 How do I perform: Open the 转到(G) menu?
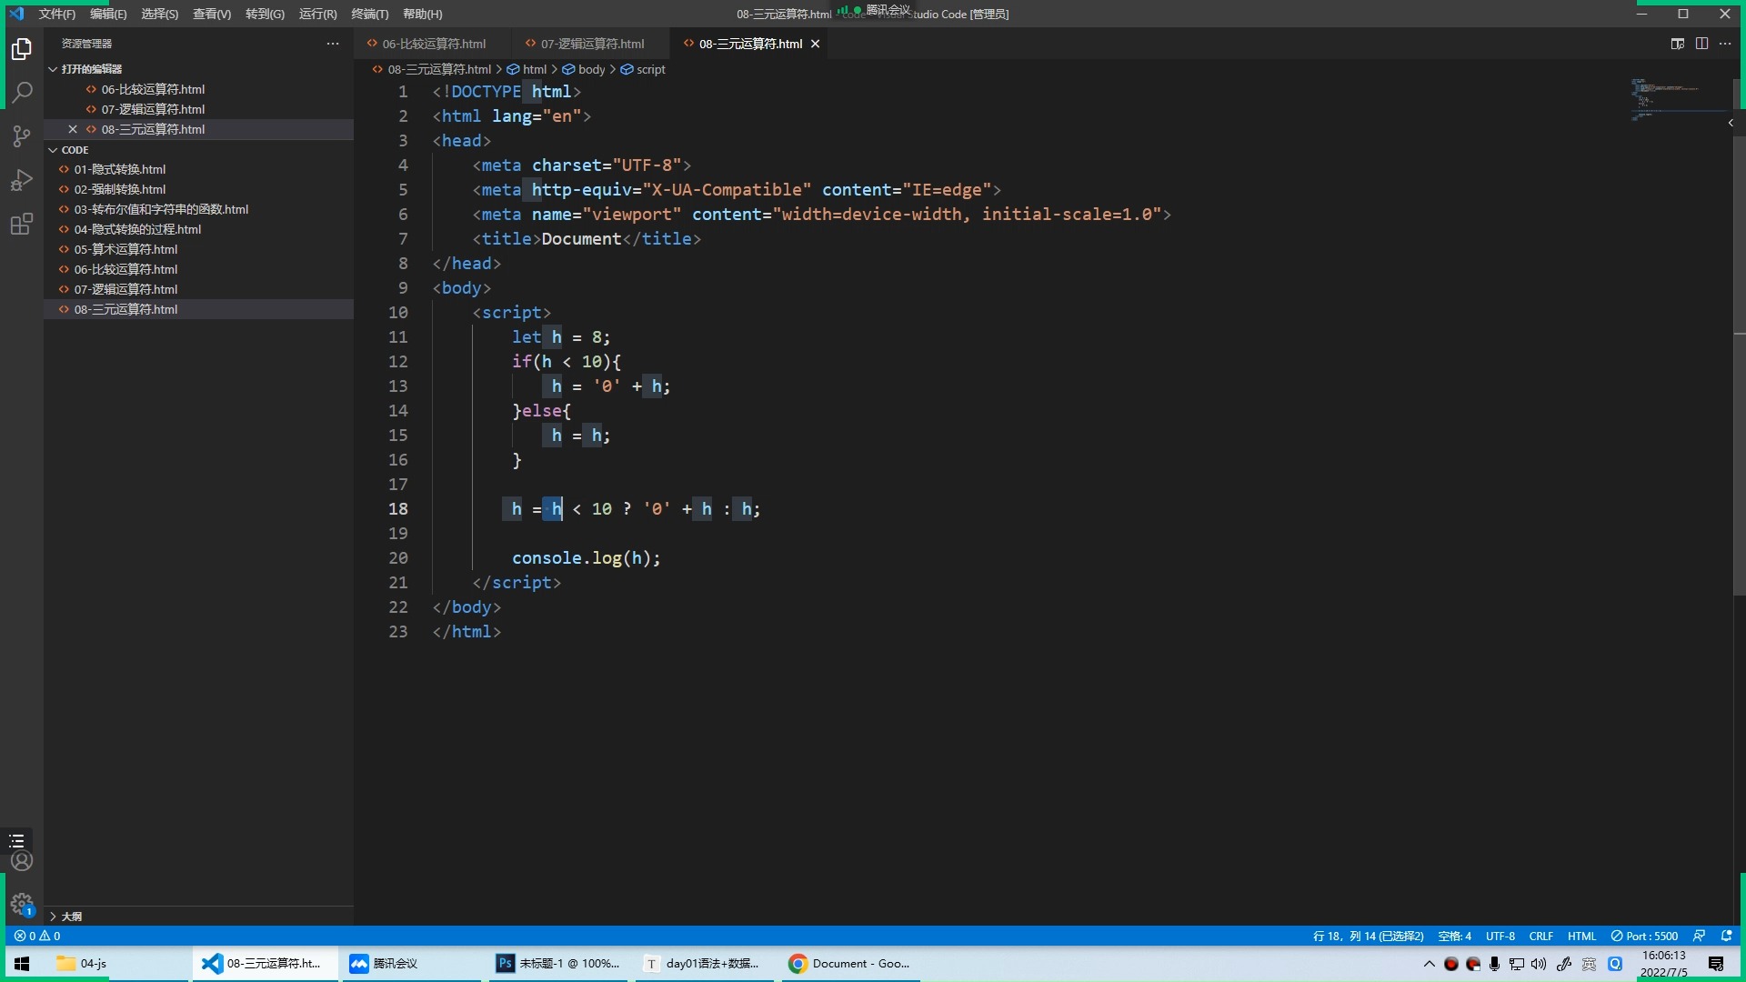(x=265, y=14)
